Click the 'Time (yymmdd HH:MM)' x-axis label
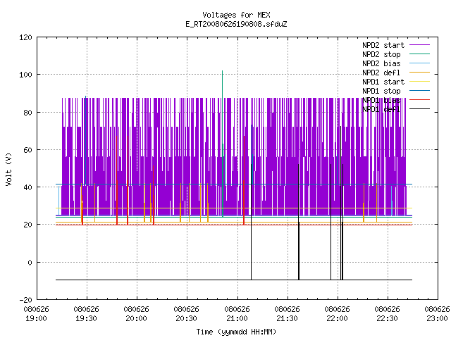This screenshot has width=451, height=338. (x=236, y=332)
